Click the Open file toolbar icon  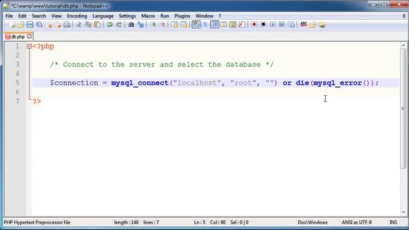pos(20,25)
